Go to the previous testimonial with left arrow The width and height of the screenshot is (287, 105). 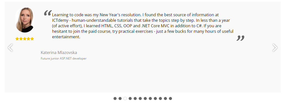pos(10,47)
